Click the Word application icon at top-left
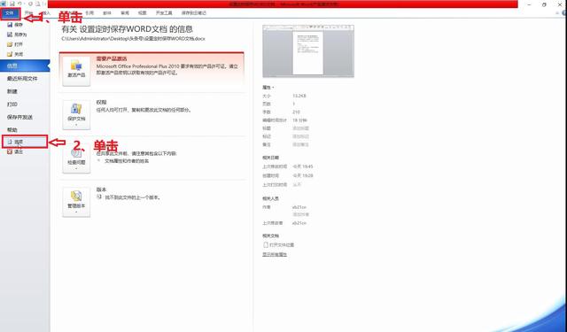This screenshot has height=332, width=567. 4,4
